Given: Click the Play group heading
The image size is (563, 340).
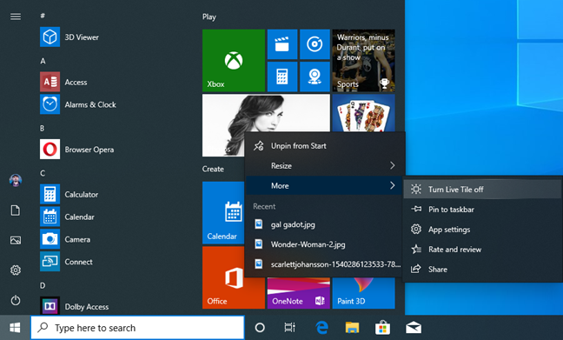Looking at the screenshot, I should 209,17.
